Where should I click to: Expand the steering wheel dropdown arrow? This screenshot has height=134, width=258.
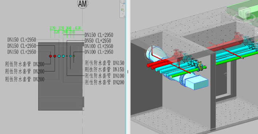pyautogui.click(x=122, y=6)
